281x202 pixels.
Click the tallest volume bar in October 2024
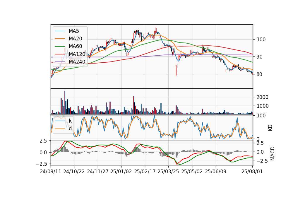click(65, 102)
